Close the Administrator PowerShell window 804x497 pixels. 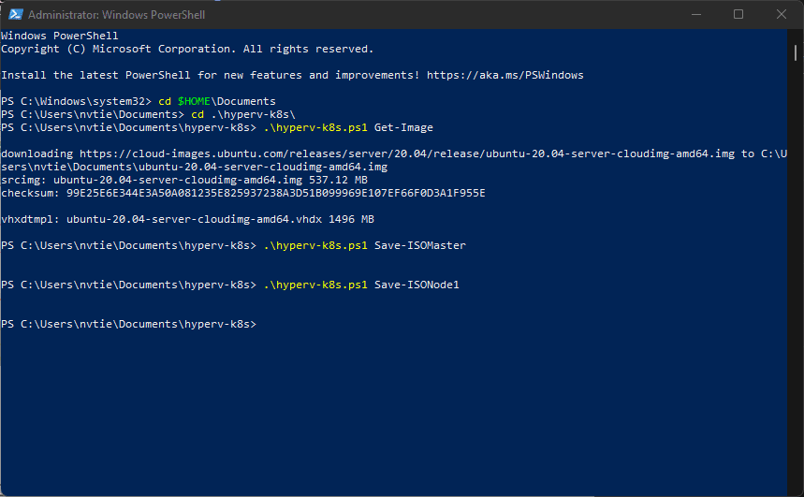click(781, 14)
